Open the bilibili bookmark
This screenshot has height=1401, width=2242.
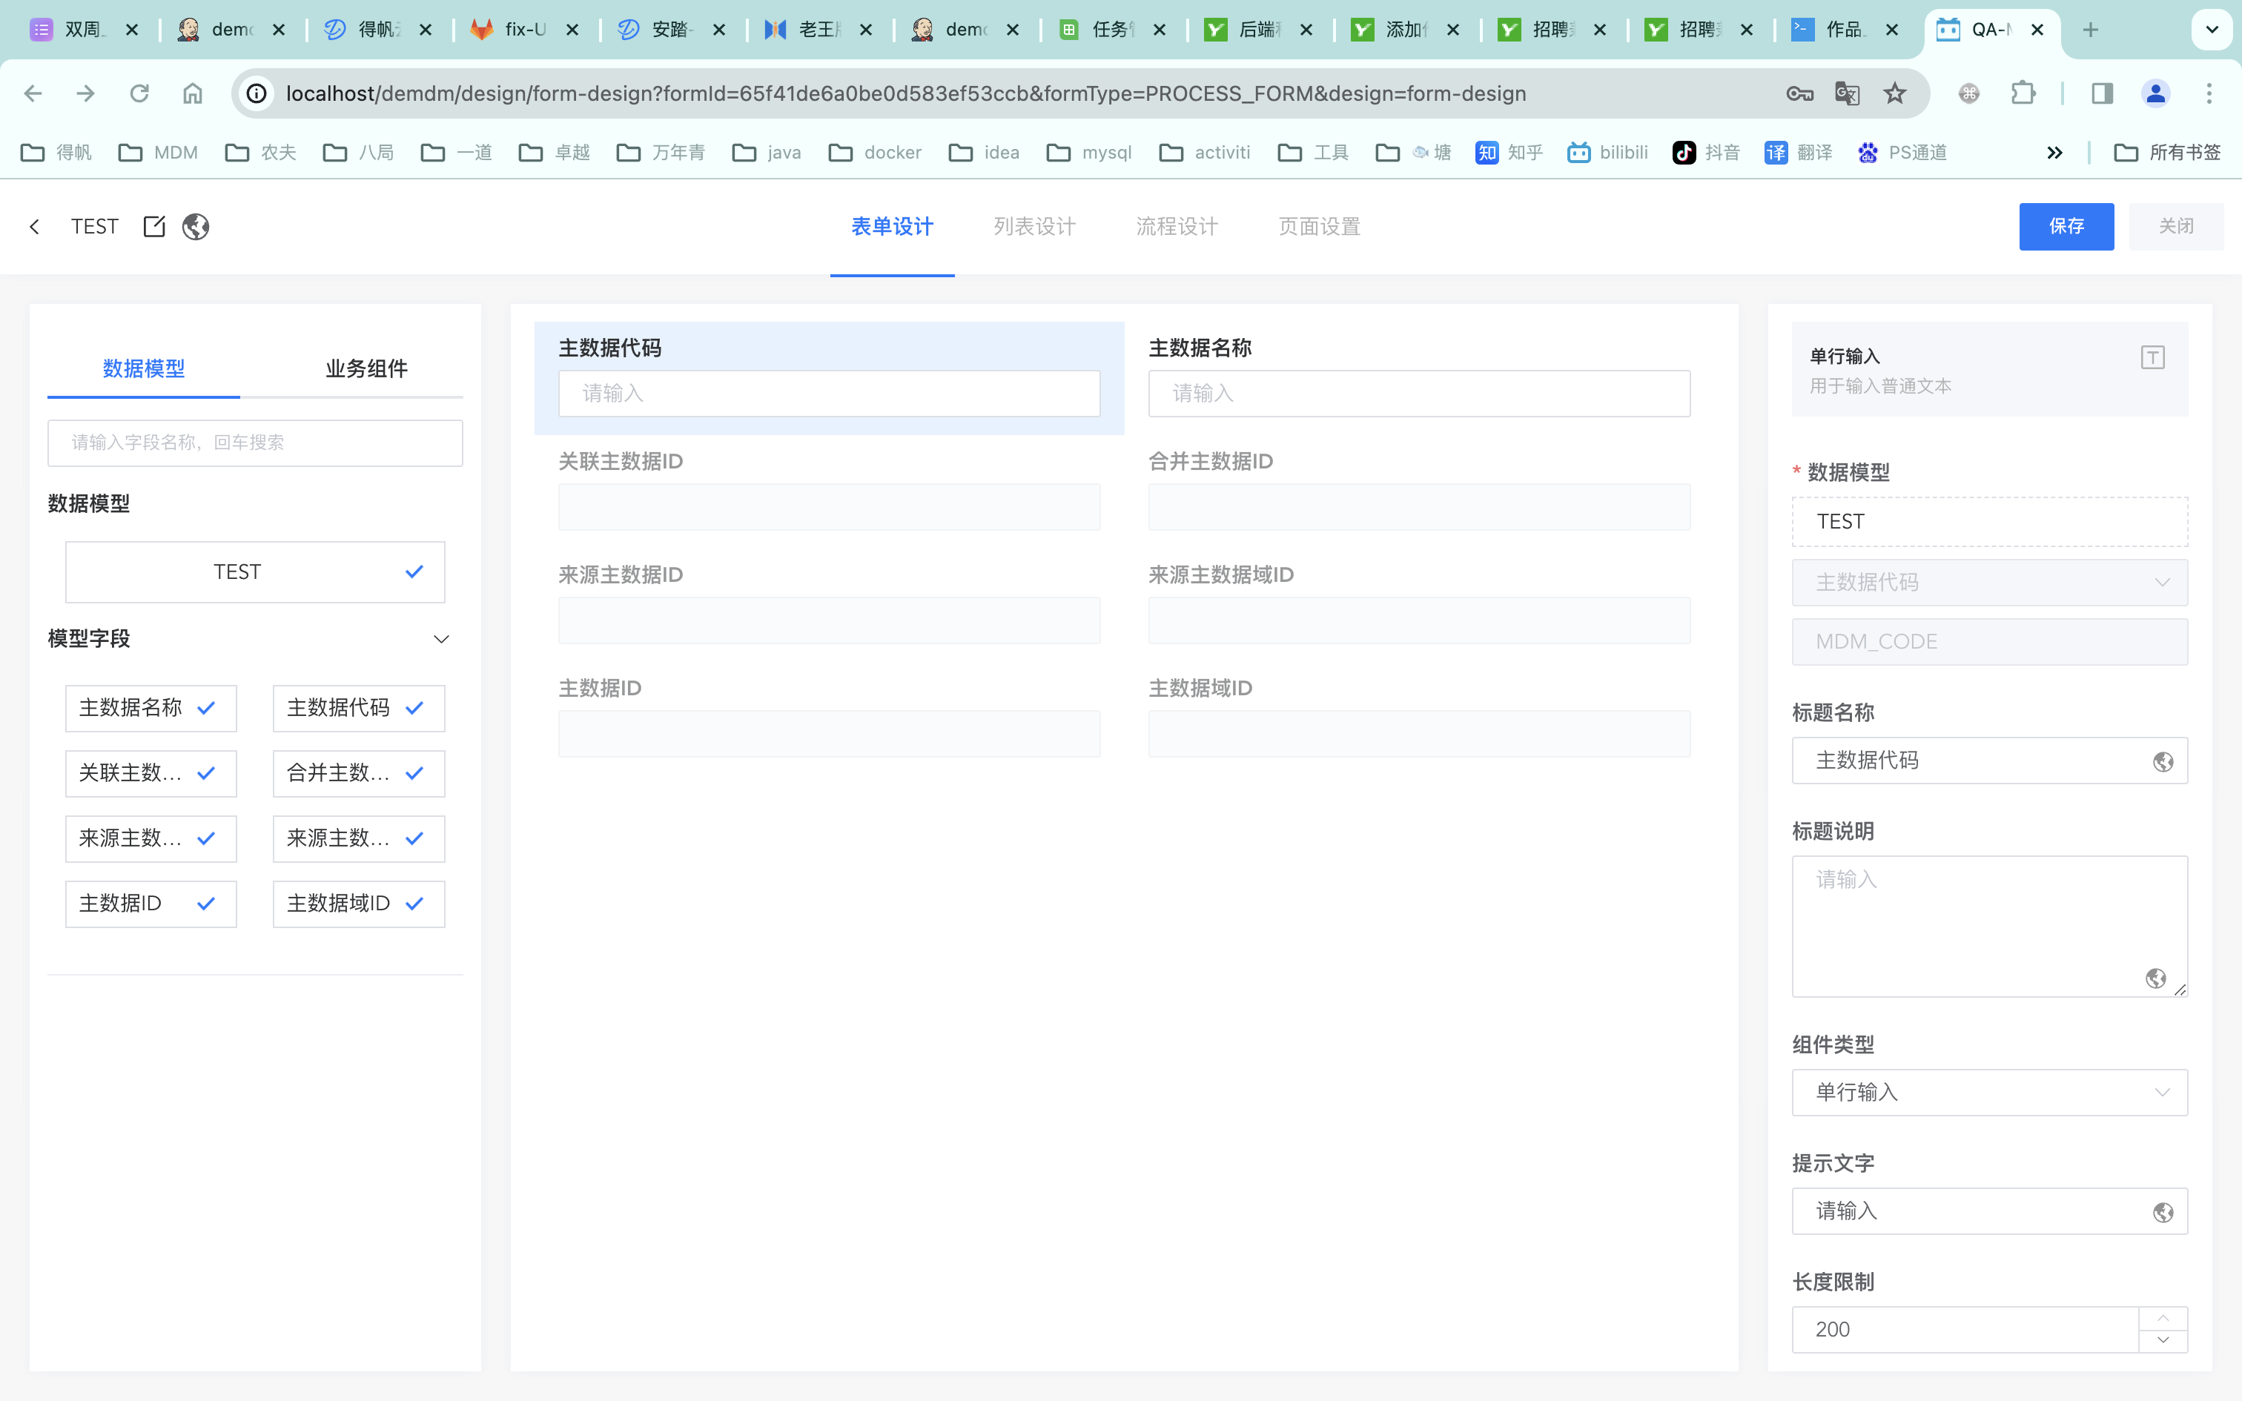[1607, 152]
